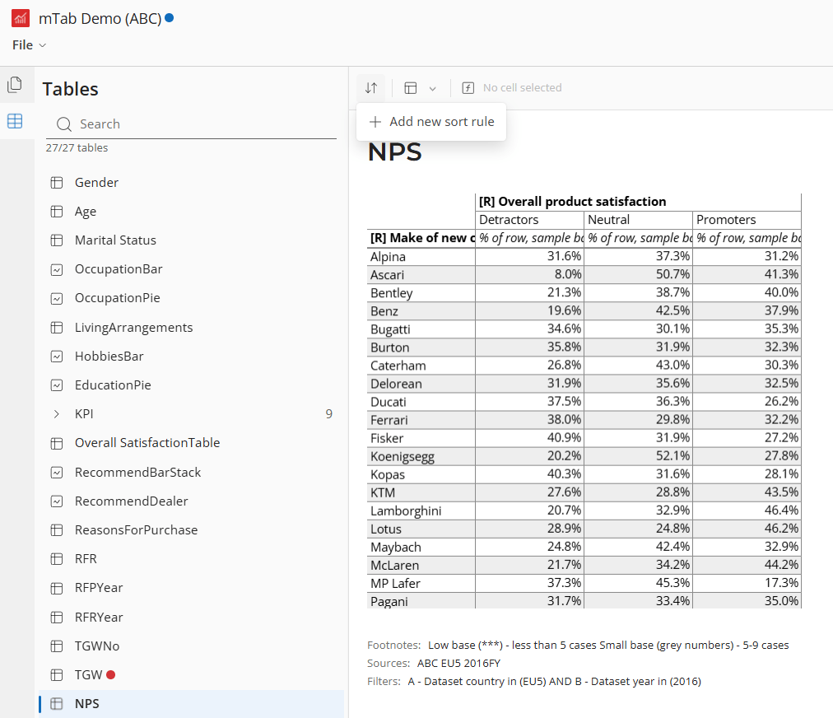Select the Ferrari row label
833x718 pixels.
(389, 420)
